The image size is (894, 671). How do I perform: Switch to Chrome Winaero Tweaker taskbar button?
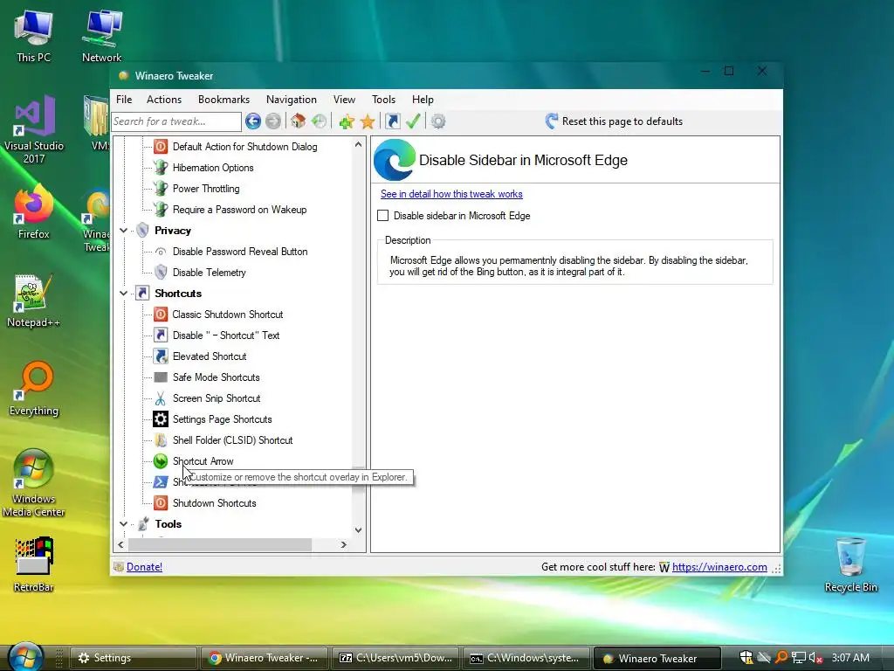(265, 658)
